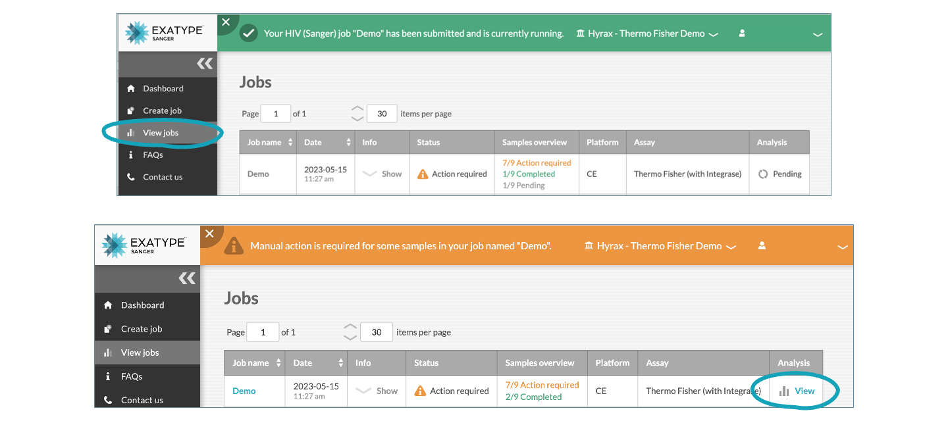The height and width of the screenshot is (421, 948).
Task: Open FAQs in top screenshot sidebar
Action: [x=168, y=155]
